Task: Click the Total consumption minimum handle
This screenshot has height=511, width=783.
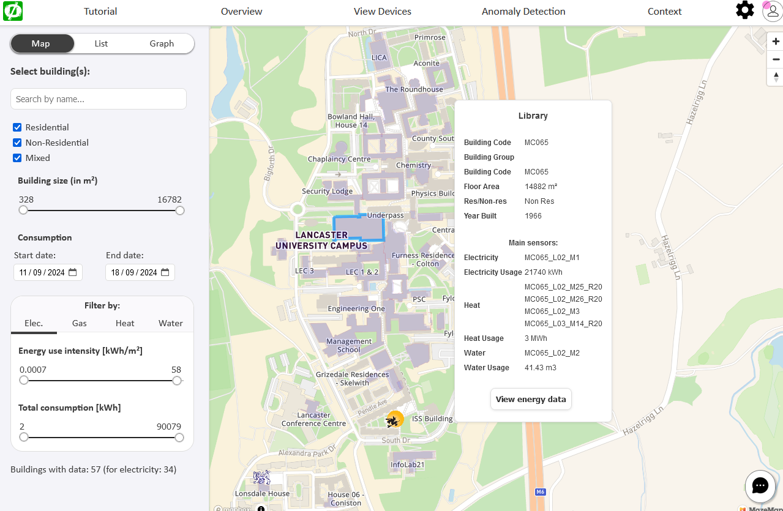Action: click(x=24, y=438)
